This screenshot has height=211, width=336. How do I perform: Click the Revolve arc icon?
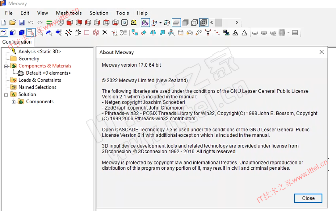coord(190,32)
